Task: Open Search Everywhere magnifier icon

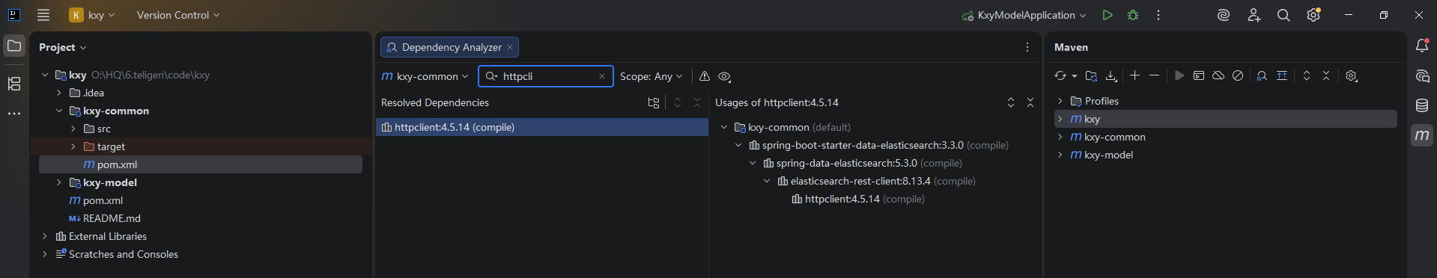Action: 1283,15
